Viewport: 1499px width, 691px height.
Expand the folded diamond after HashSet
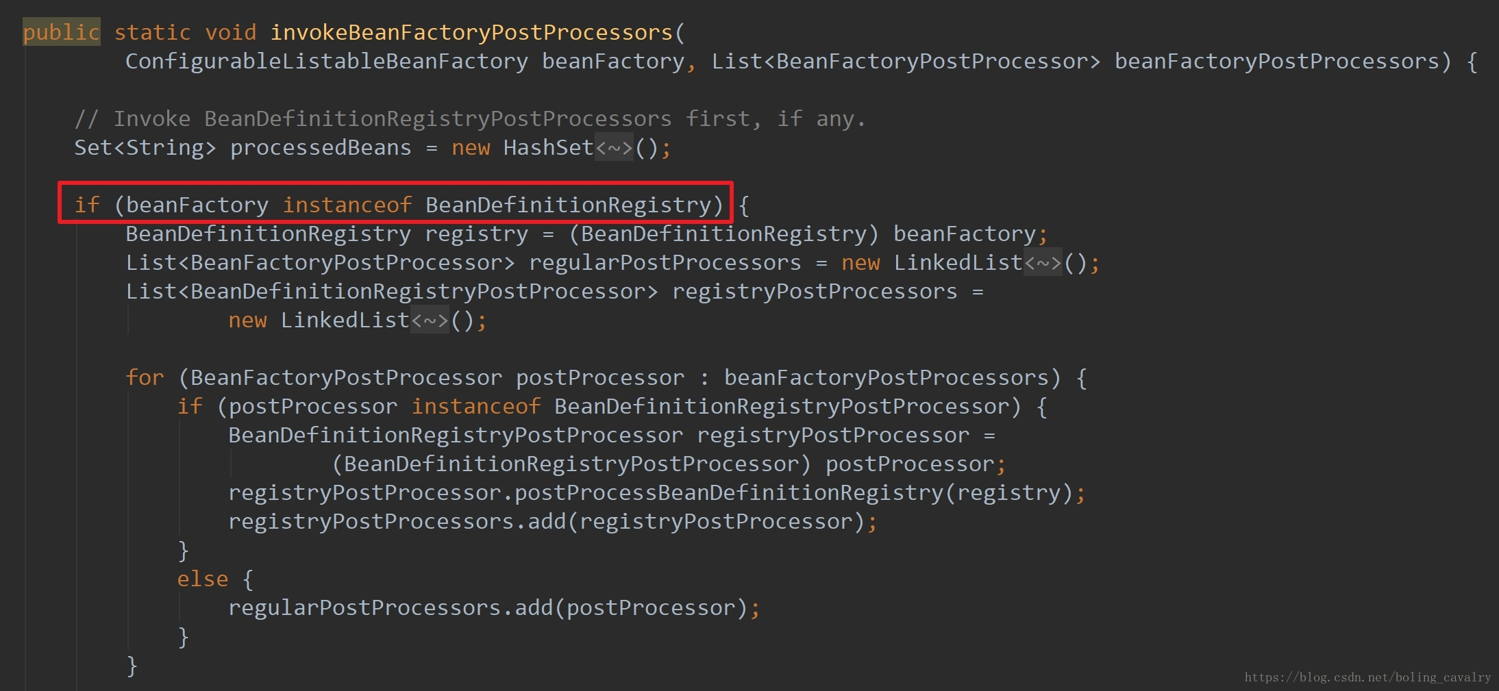point(614,148)
